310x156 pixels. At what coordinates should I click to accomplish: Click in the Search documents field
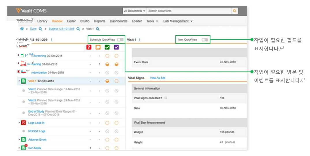pyautogui.click(x=188, y=11)
